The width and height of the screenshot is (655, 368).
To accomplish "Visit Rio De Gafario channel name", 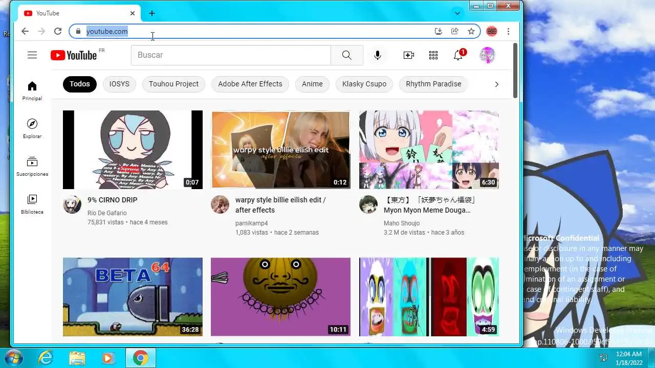I will (x=107, y=213).
